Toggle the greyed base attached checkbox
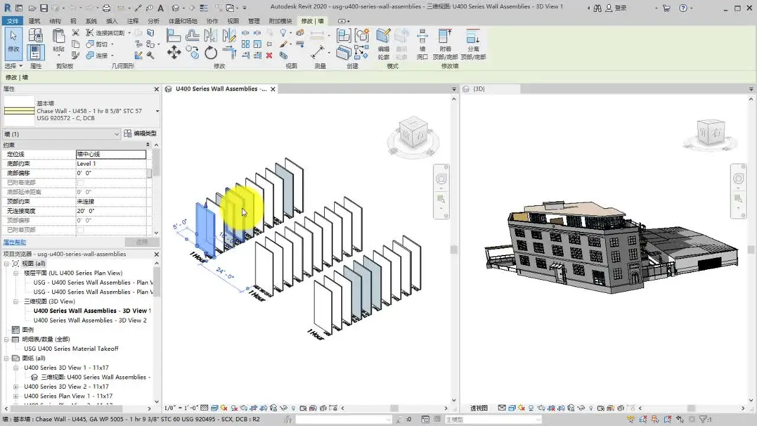Viewport: 757px width, 426px height. pyautogui.click(x=80, y=183)
